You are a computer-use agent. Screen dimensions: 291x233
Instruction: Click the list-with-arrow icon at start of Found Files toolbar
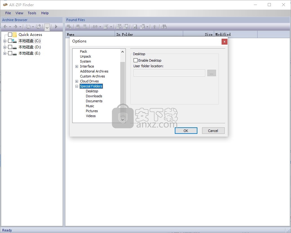(x=69, y=27)
